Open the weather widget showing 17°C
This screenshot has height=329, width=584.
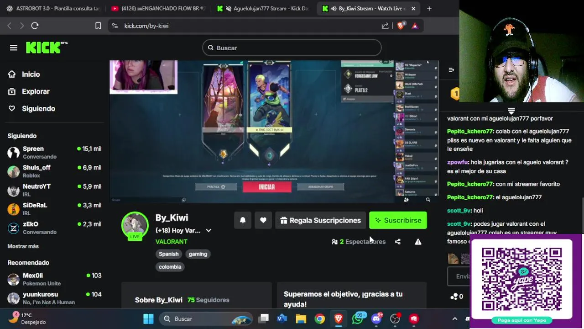tap(26, 318)
